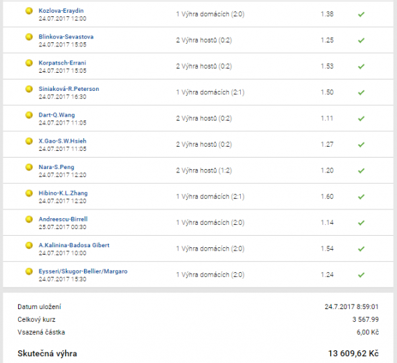The height and width of the screenshot is (363, 397).
Task: Click the tennis ball icon beside Kozlova-Eraydin
Action: (x=29, y=11)
